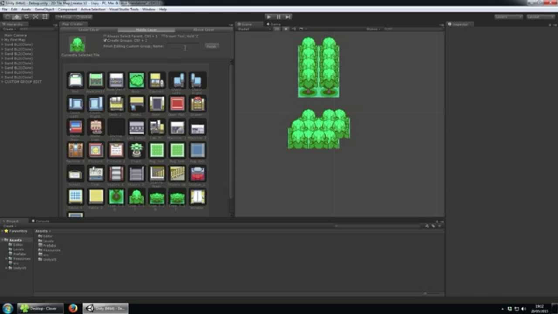Open the GameObject menu
Viewport: 558px width, 314px height.
[44, 9]
